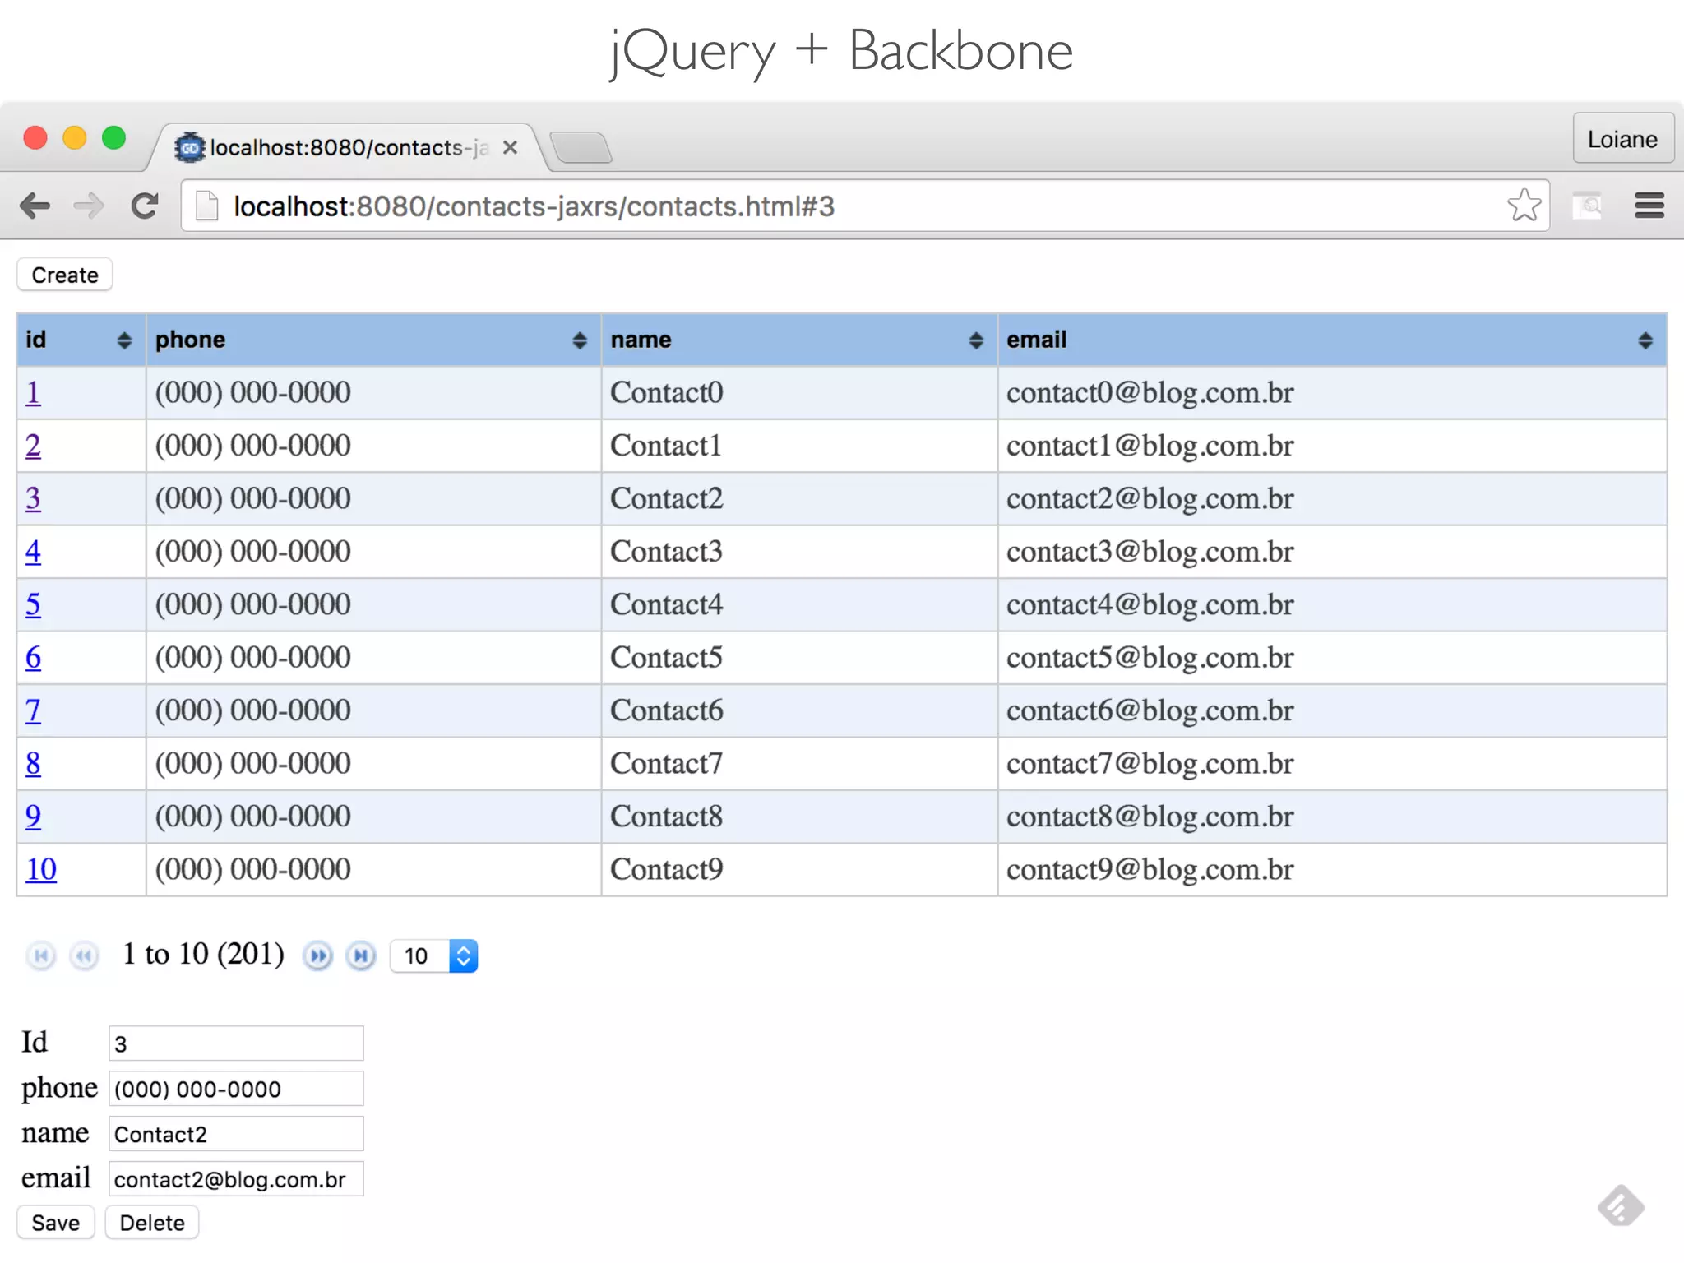Click the 'name' column header label
The width and height of the screenshot is (1684, 1263).
click(x=641, y=340)
